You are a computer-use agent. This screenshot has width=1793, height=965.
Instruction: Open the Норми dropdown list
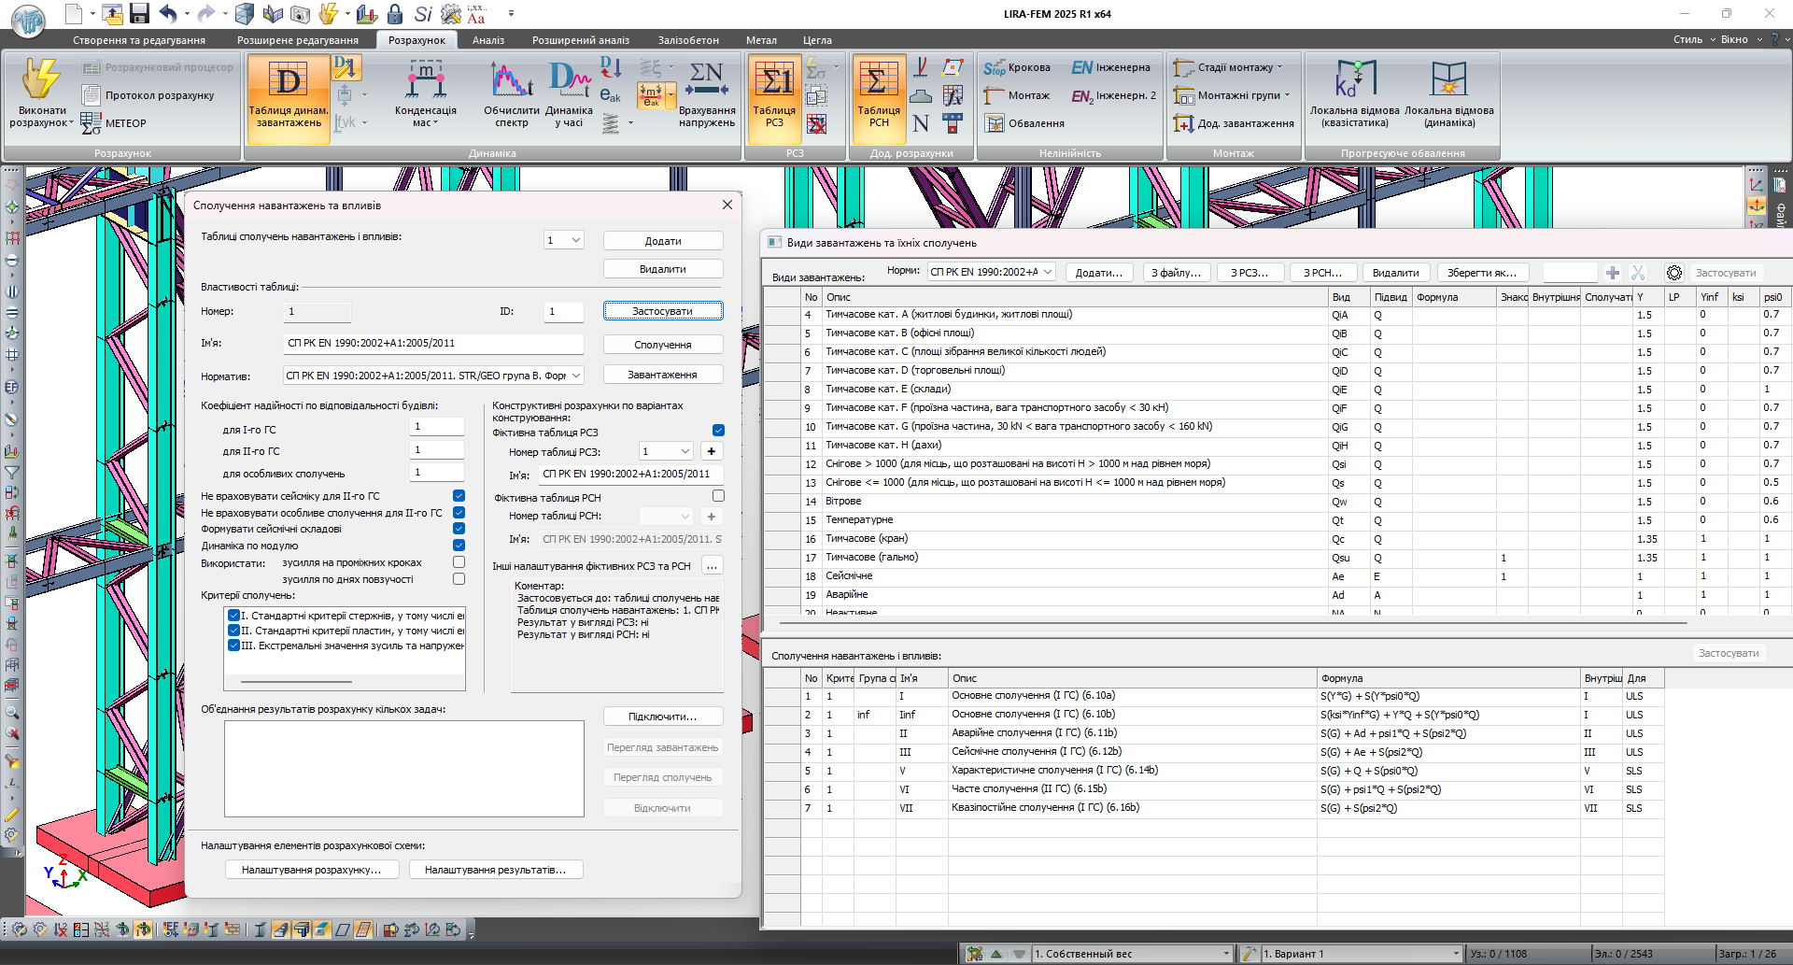point(1047,272)
